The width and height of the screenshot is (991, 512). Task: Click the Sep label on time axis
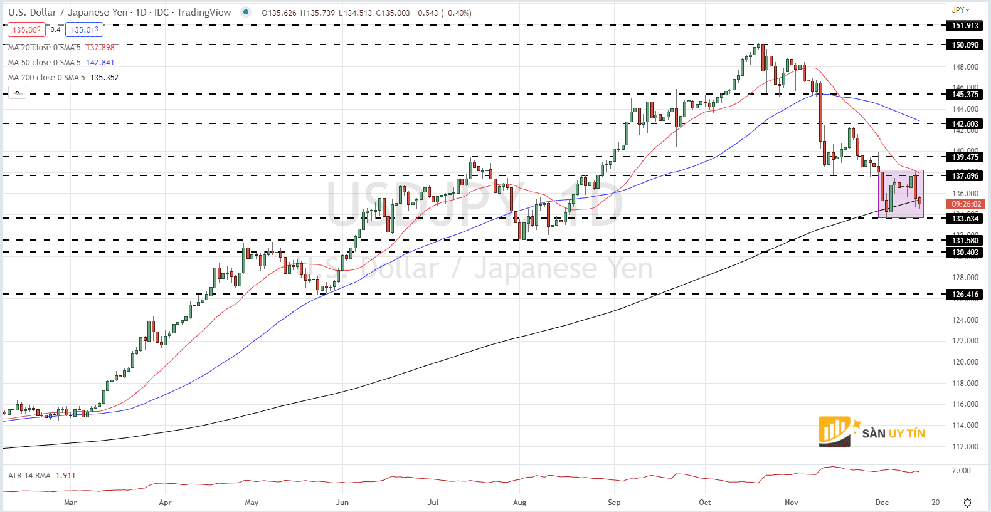click(614, 503)
